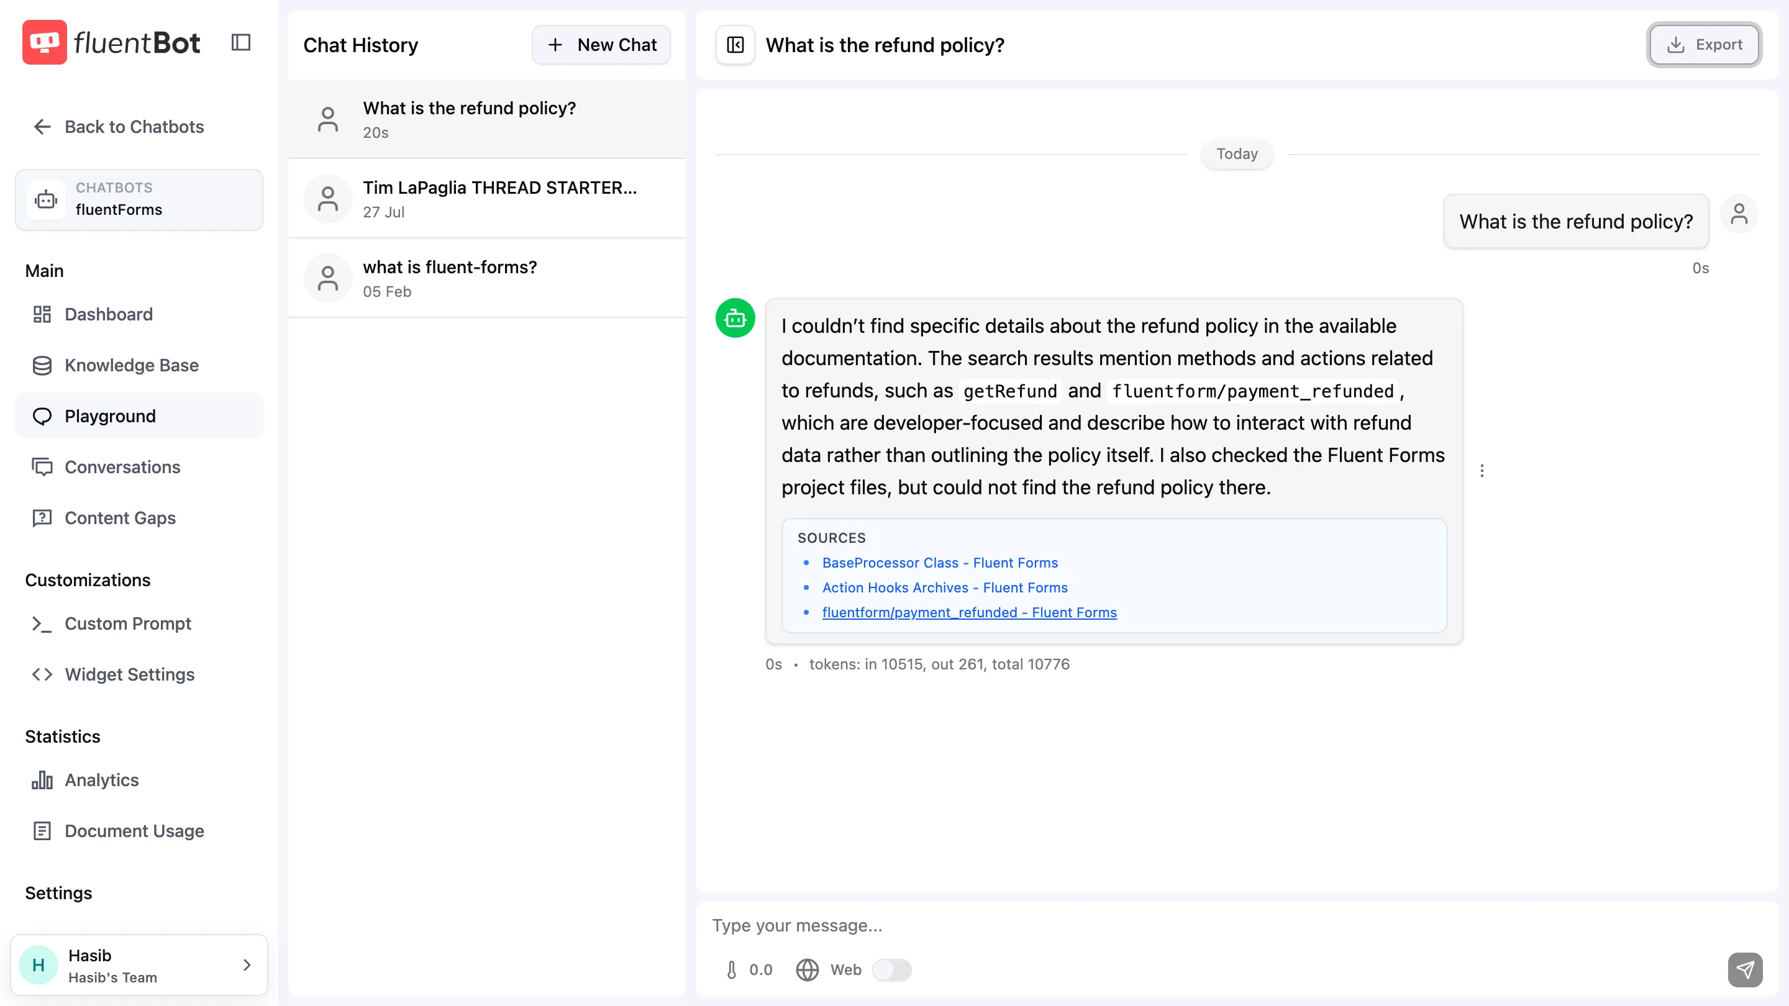The height and width of the screenshot is (1006, 1789).
Task: Click the Knowledge Base database icon
Action: [x=42, y=365]
